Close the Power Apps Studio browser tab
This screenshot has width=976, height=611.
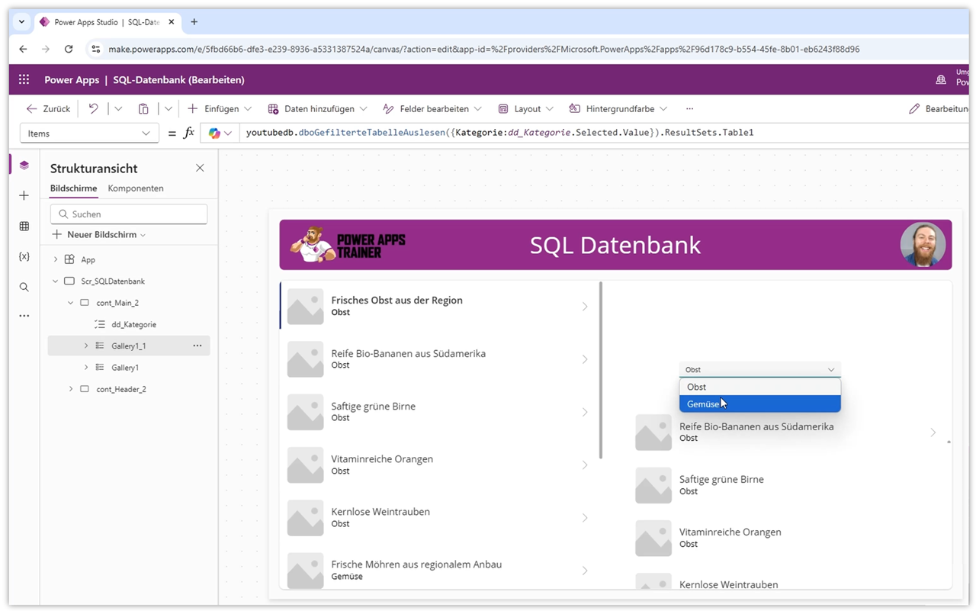click(172, 22)
